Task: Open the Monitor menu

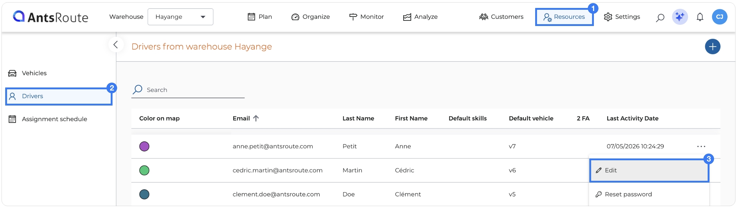Action: (366, 17)
